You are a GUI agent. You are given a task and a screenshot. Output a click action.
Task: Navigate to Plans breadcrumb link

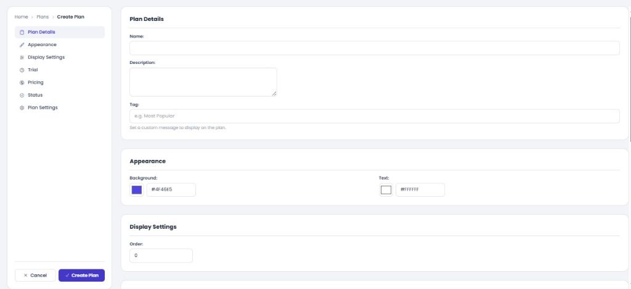coord(43,17)
